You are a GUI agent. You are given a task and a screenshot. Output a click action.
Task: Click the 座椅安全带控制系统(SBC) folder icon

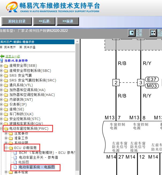click(6, 71)
